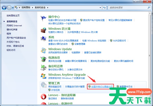
Task: Click the refresh button beside address bar
Action: point(104,8)
